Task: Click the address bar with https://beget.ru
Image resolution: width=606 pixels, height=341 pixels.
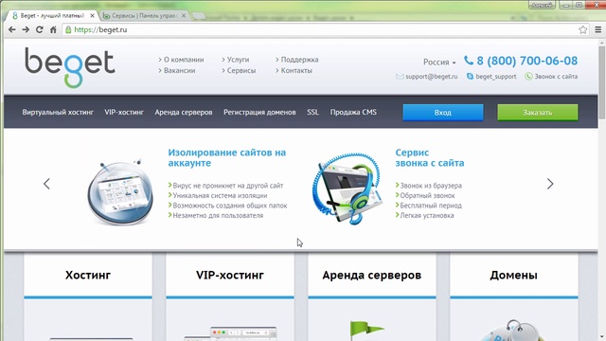Action: (325, 29)
